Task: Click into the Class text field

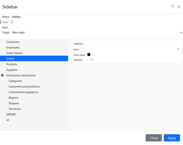Action: coord(96,22)
